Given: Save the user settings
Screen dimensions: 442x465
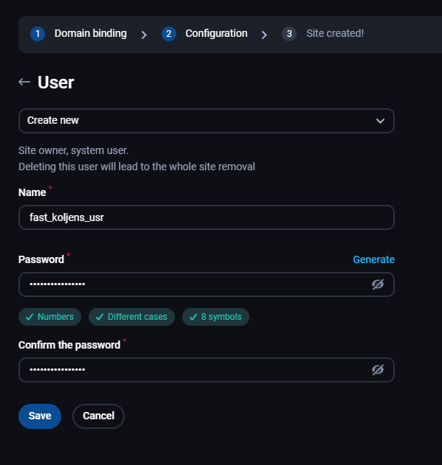Looking at the screenshot, I should point(40,416).
